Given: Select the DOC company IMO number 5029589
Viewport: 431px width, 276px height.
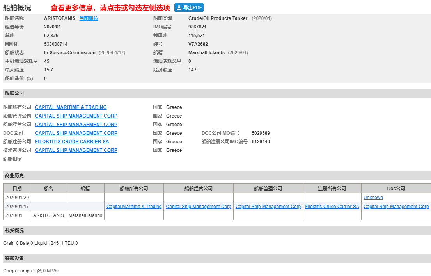Looking at the screenshot, I should pos(261,133).
